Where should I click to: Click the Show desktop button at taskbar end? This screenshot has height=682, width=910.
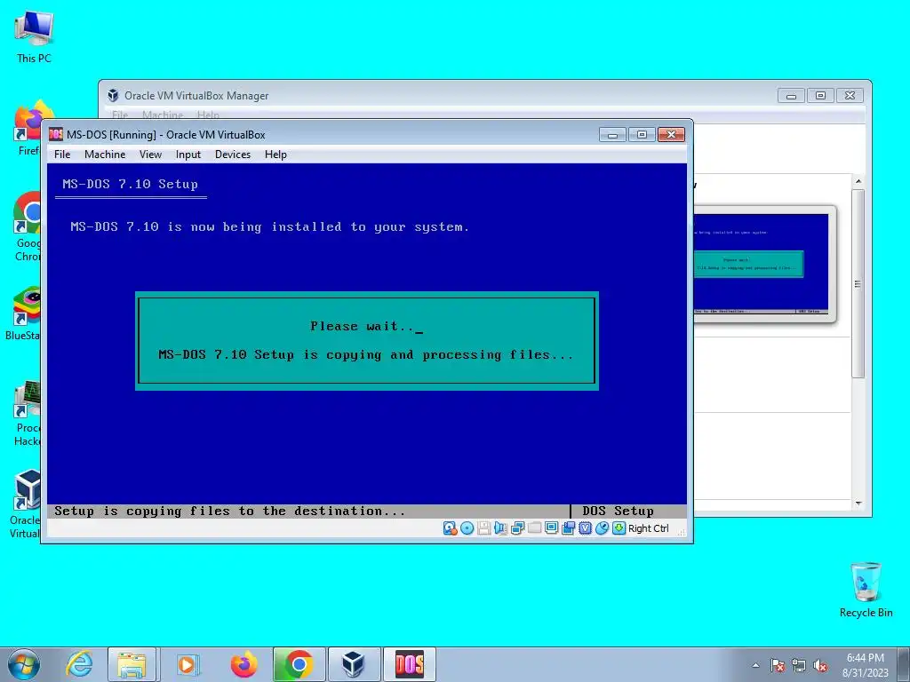[x=904, y=664]
